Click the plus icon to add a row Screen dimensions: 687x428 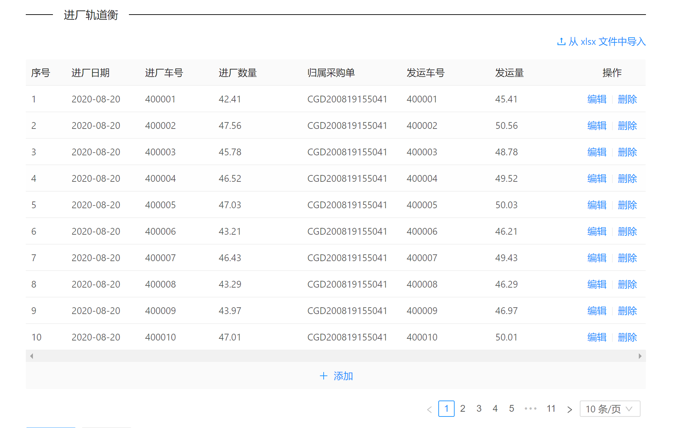(323, 376)
